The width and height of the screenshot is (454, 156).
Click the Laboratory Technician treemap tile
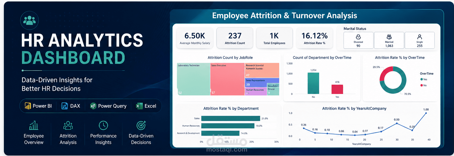(193, 79)
